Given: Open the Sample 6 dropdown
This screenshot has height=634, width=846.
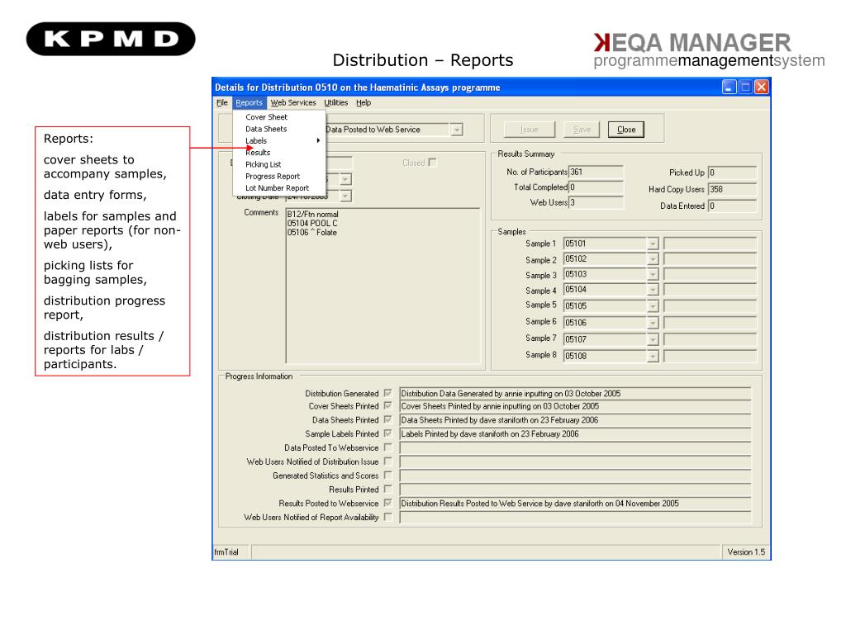Looking at the screenshot, I should click(x=653, y=323).
